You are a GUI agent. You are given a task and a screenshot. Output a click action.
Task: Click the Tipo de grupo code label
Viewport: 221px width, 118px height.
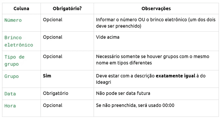tap(14, 60)
